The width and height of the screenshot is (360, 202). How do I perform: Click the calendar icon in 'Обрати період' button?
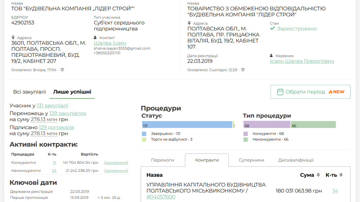(x=280, y=92)
